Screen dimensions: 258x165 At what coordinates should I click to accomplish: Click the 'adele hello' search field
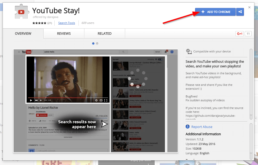tap(81, 52)
